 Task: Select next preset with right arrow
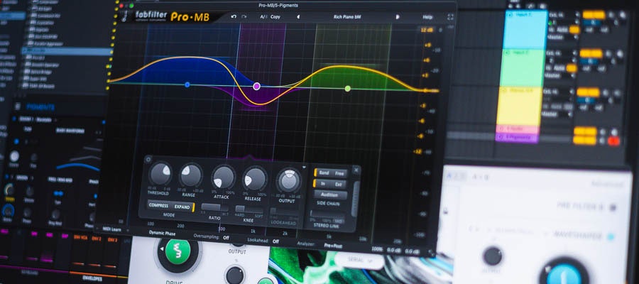[397, 16]
